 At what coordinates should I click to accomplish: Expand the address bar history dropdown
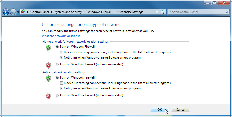pos(157,12)
